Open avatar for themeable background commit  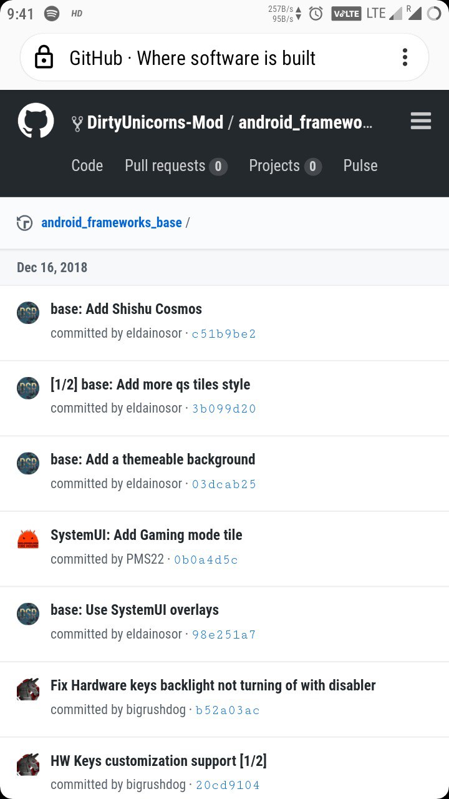[28, 463]
